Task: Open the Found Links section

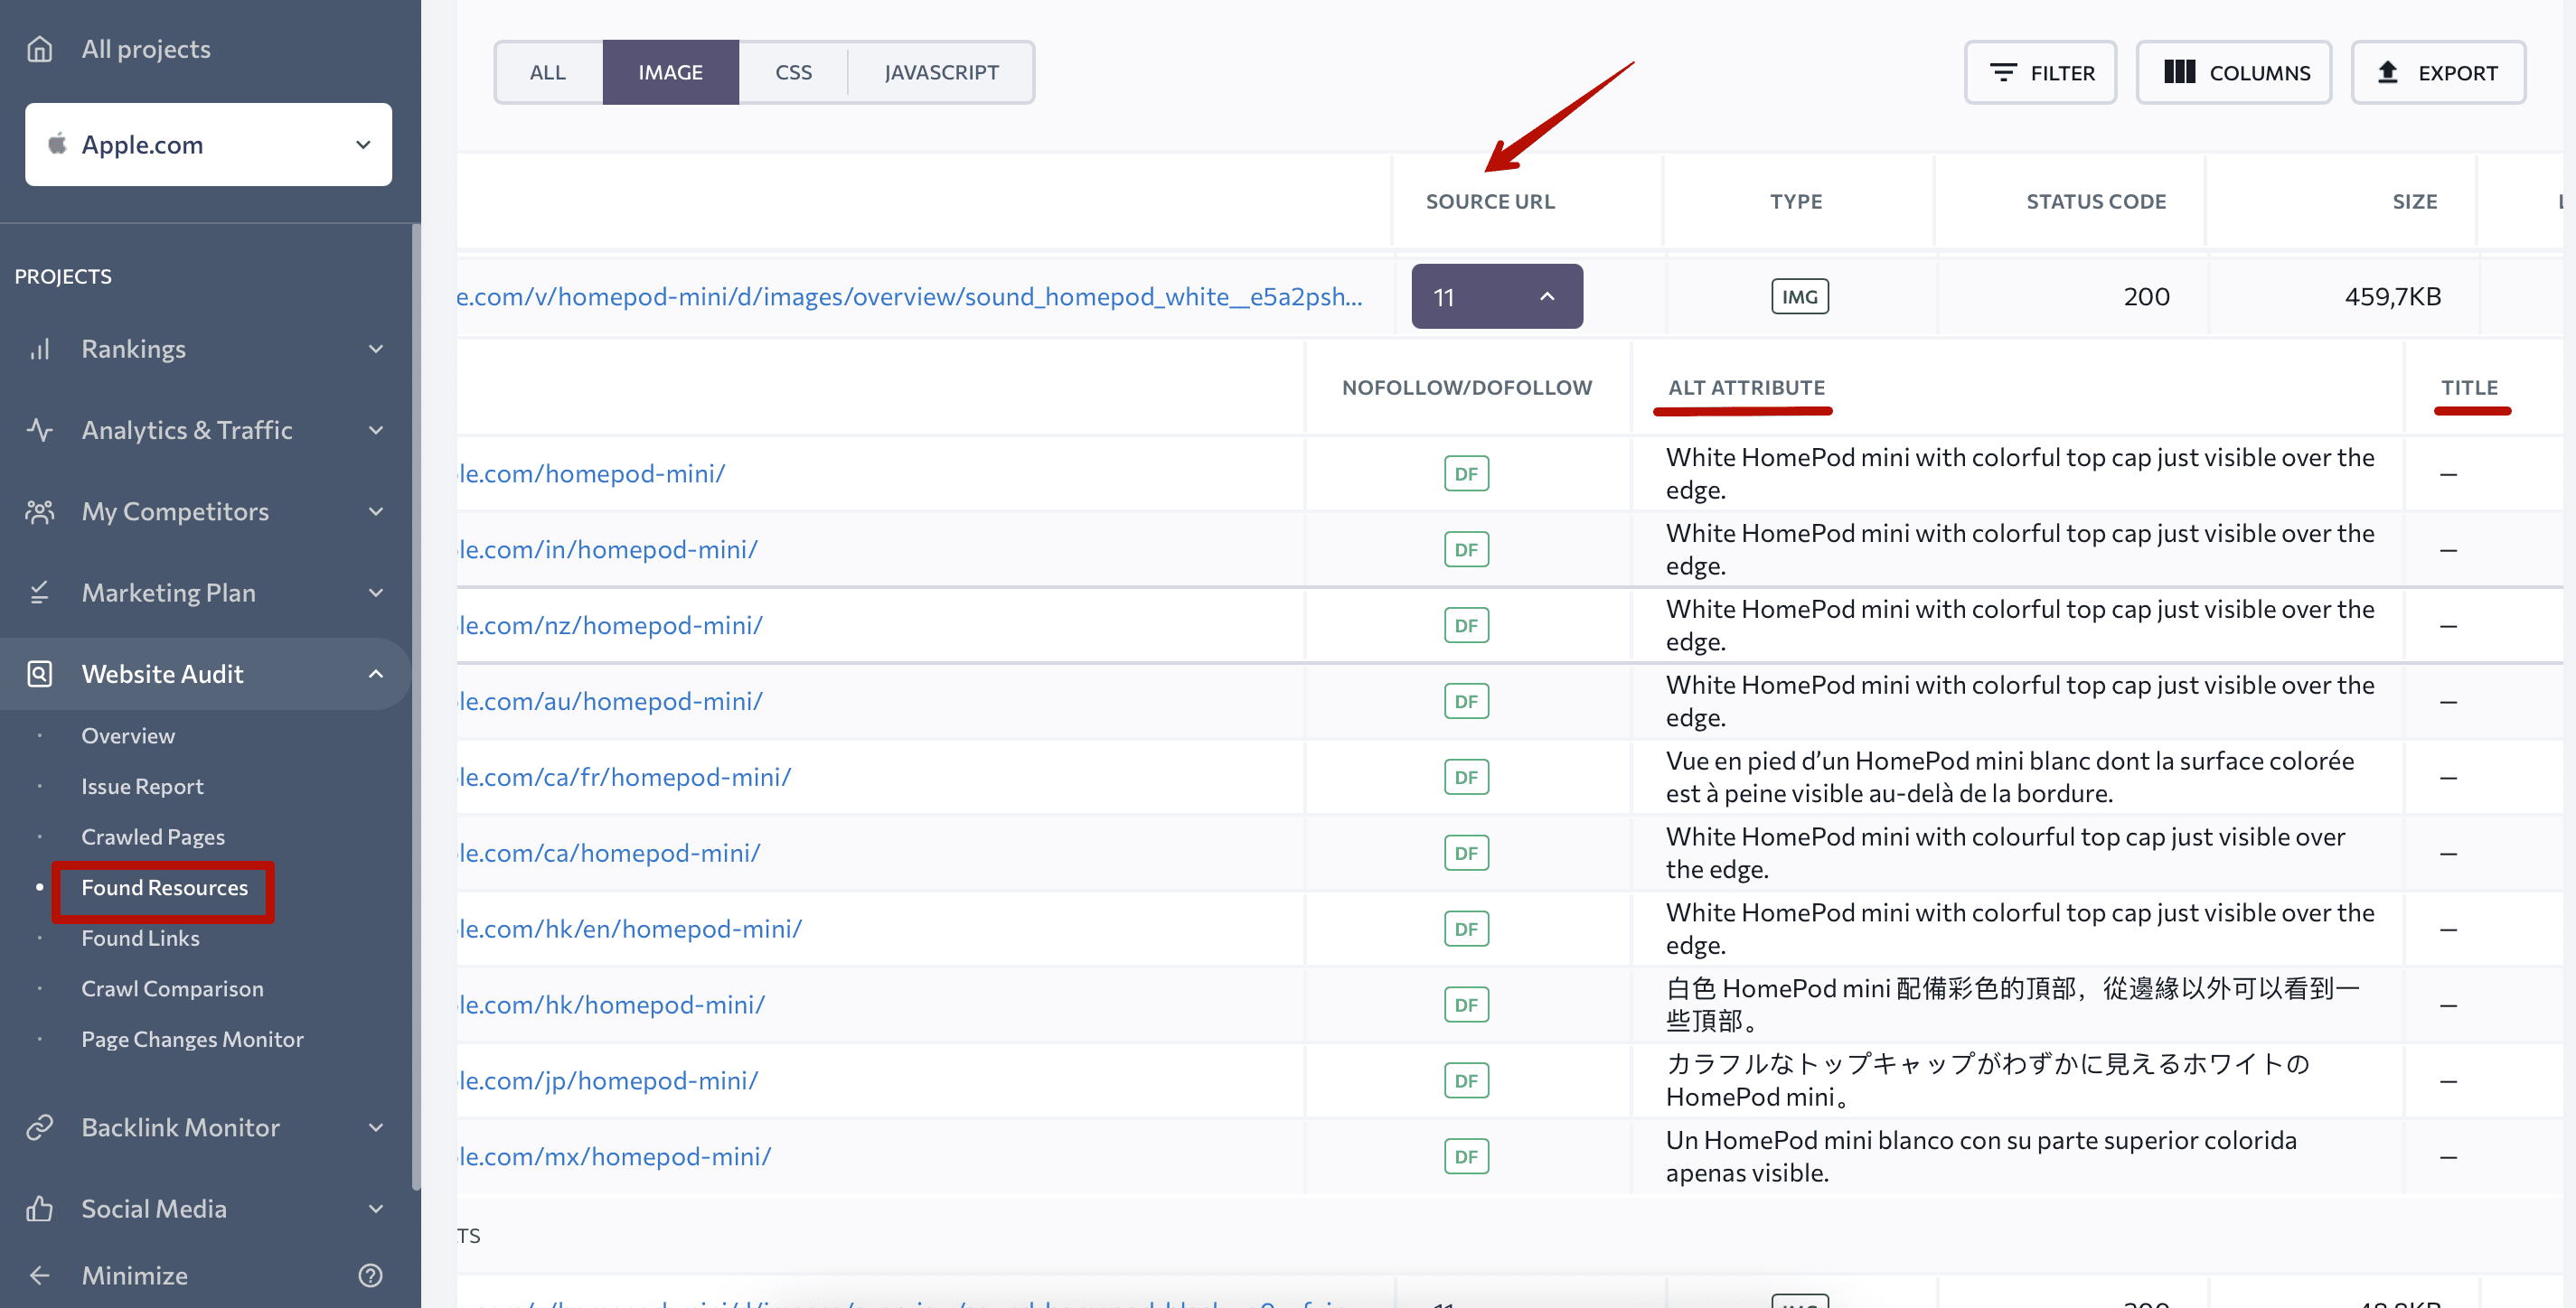Action: coord(140,939)
